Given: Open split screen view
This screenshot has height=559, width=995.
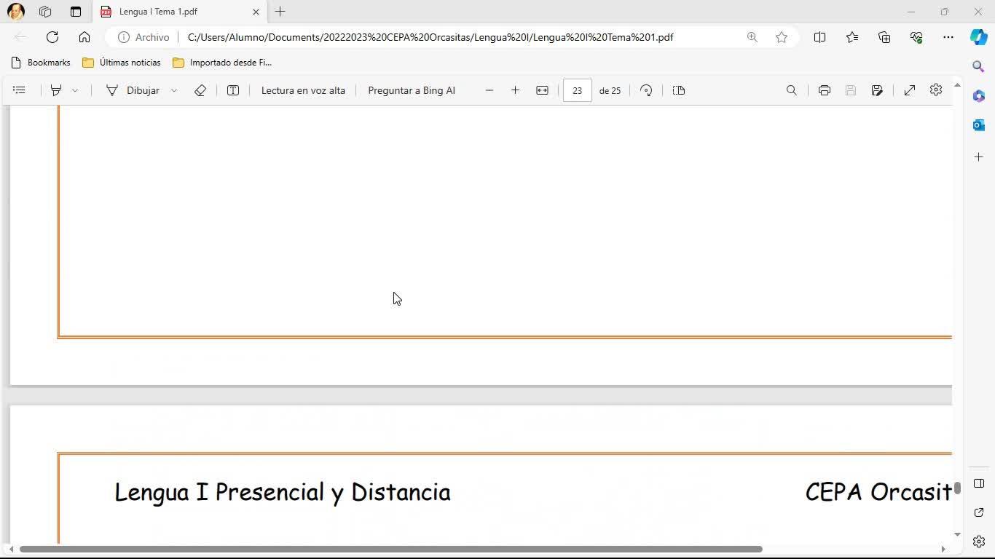Looking at the screenshot, I should click(x=819, y=37).
